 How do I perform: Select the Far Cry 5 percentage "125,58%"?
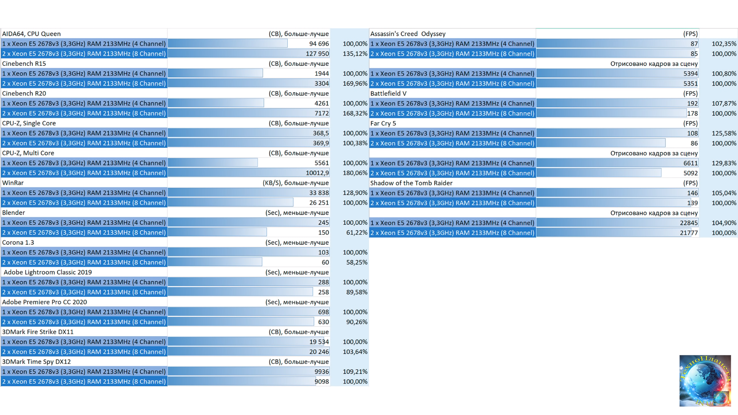[724, 133]
